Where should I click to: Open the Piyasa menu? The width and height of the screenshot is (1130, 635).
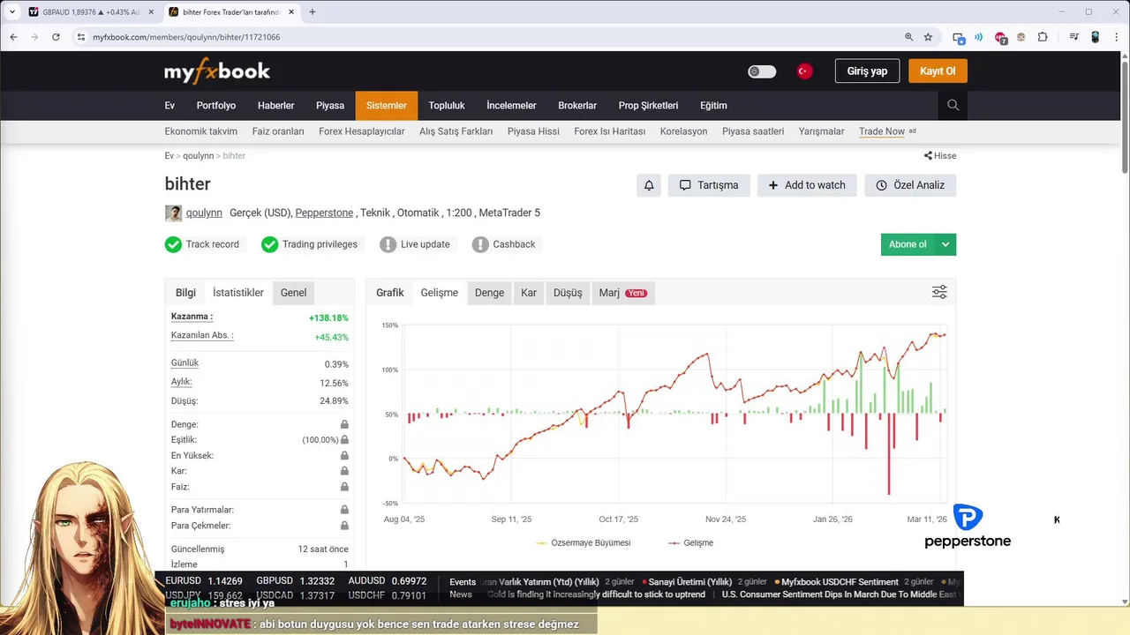point(330,106)
